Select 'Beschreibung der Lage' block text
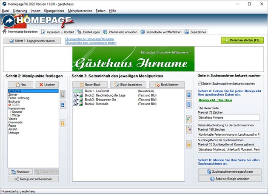This screenshot has height=194, width=268. [111, 95]
